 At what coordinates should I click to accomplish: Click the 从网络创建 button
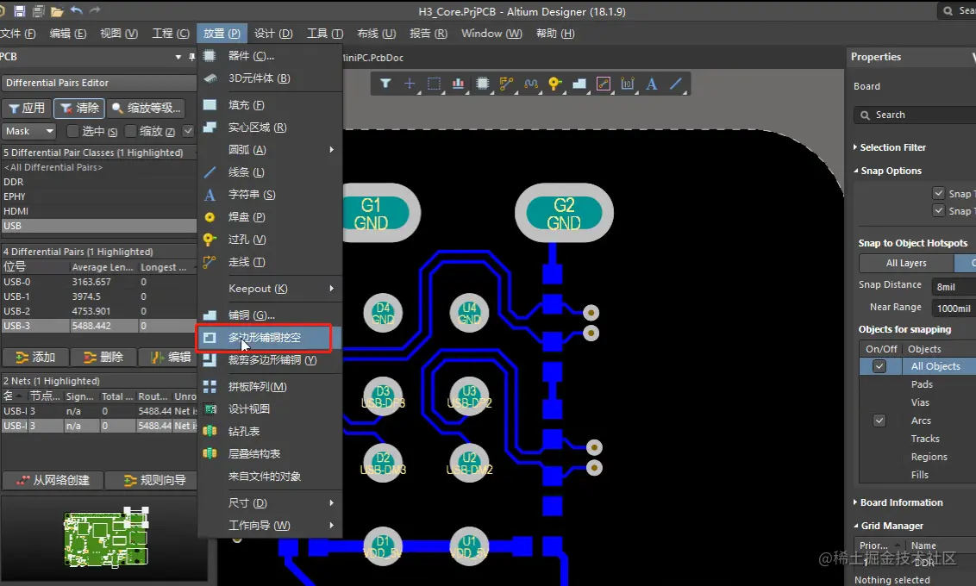tap(53, 480)
